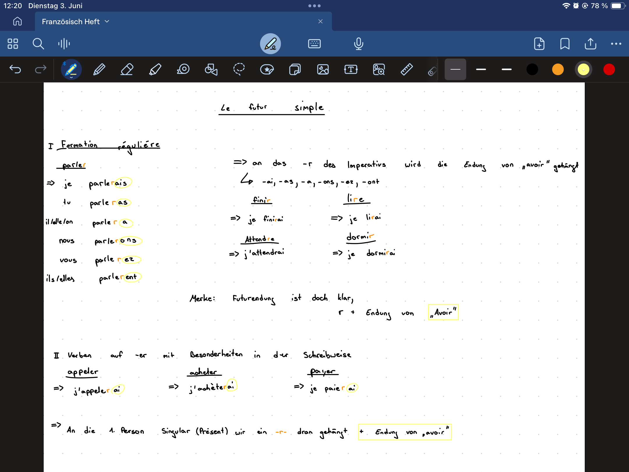Screen dimensions: 629x472
Task: Undo the last stroke
Action: [x=15, y=69]
